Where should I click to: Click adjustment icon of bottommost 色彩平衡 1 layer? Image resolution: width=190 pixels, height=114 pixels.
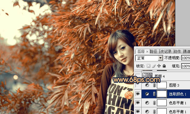point(147,112)
